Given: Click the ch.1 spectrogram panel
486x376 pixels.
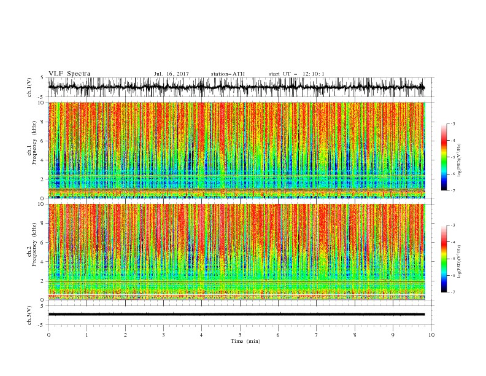Looking at the screenshot, I should coord(236,150).
